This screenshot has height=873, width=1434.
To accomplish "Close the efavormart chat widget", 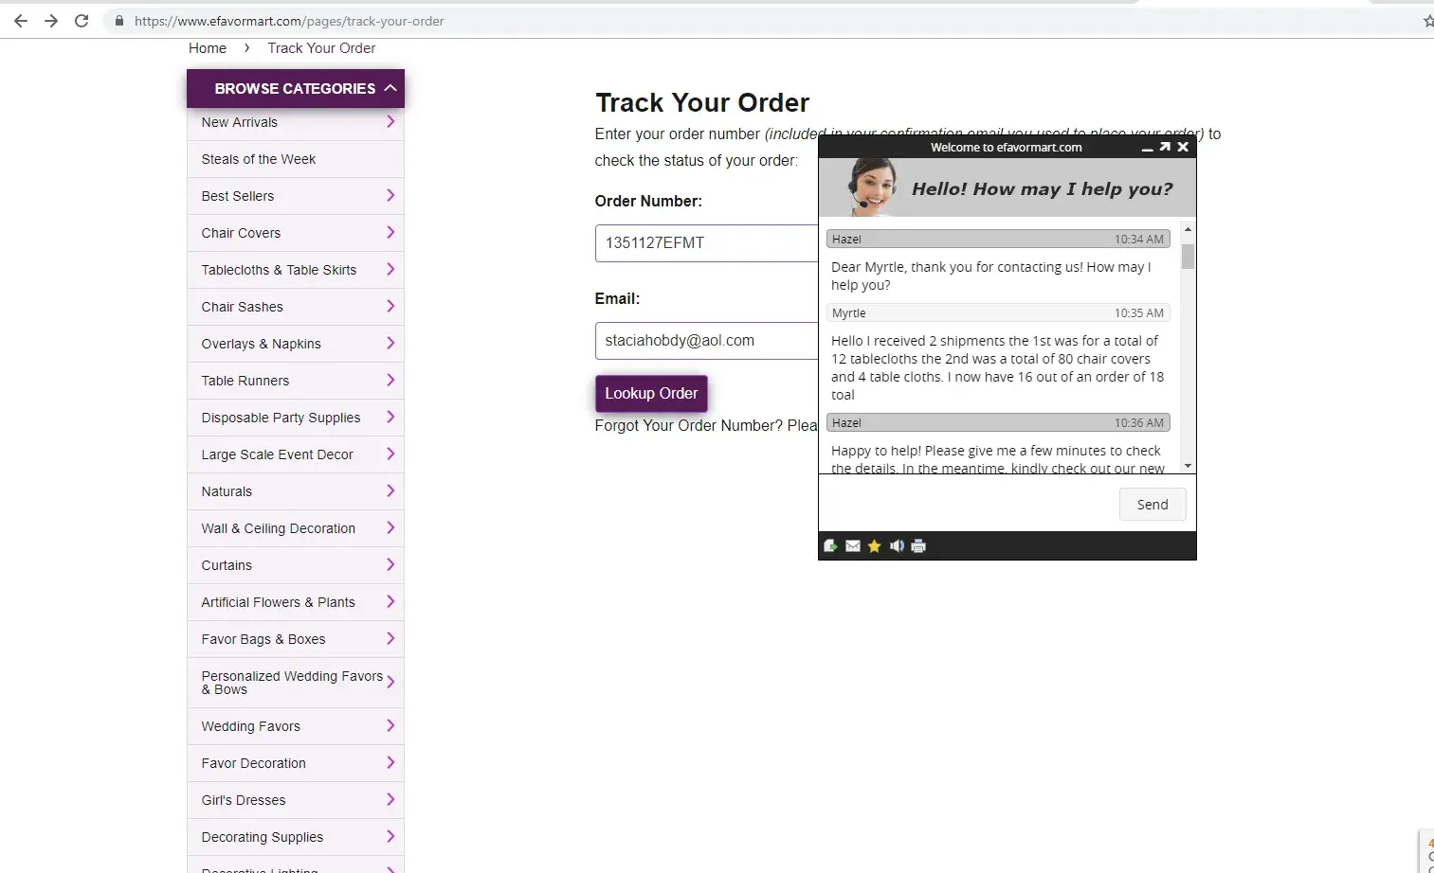I will coord(1183,147).
